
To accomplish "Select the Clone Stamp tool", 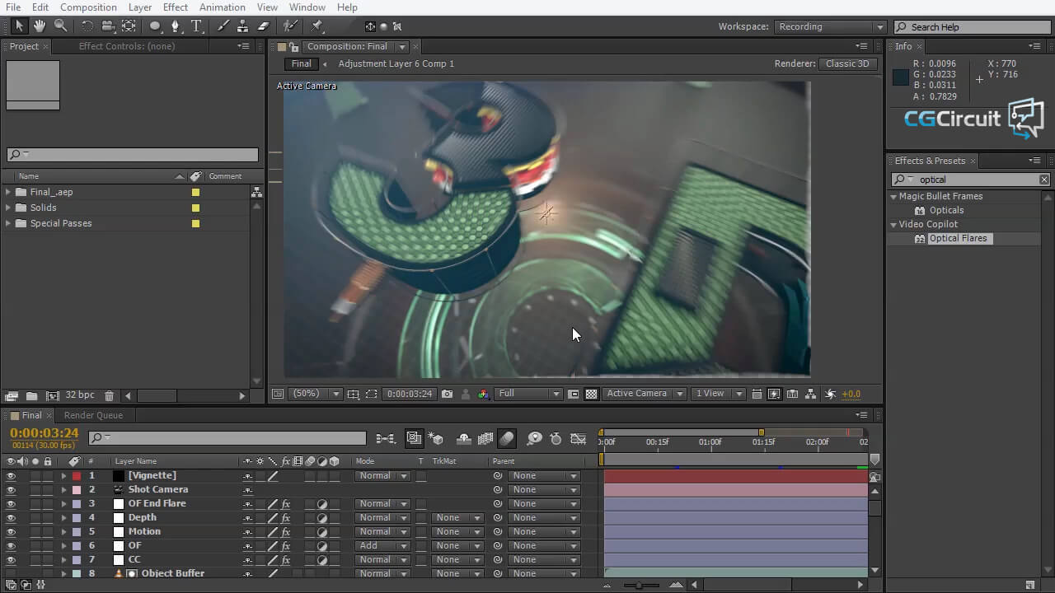I will pyautogui.click(x=244, y=26).
